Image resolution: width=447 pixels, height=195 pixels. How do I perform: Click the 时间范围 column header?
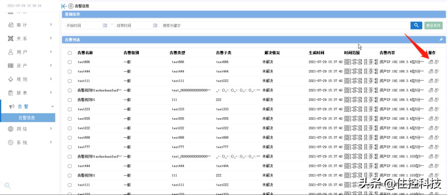click(352, 53)
